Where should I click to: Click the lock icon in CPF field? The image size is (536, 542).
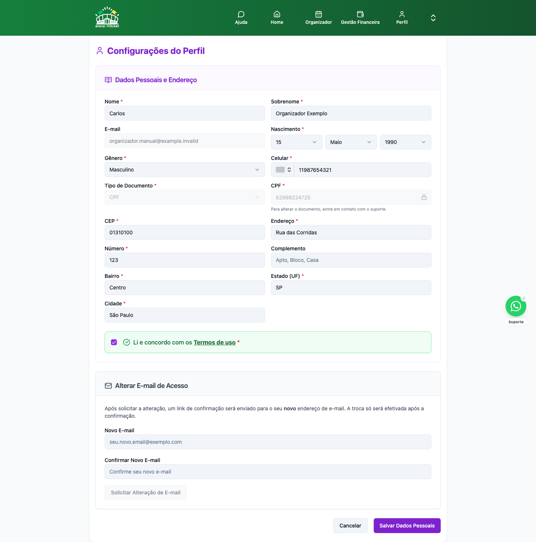pos(424,197)
